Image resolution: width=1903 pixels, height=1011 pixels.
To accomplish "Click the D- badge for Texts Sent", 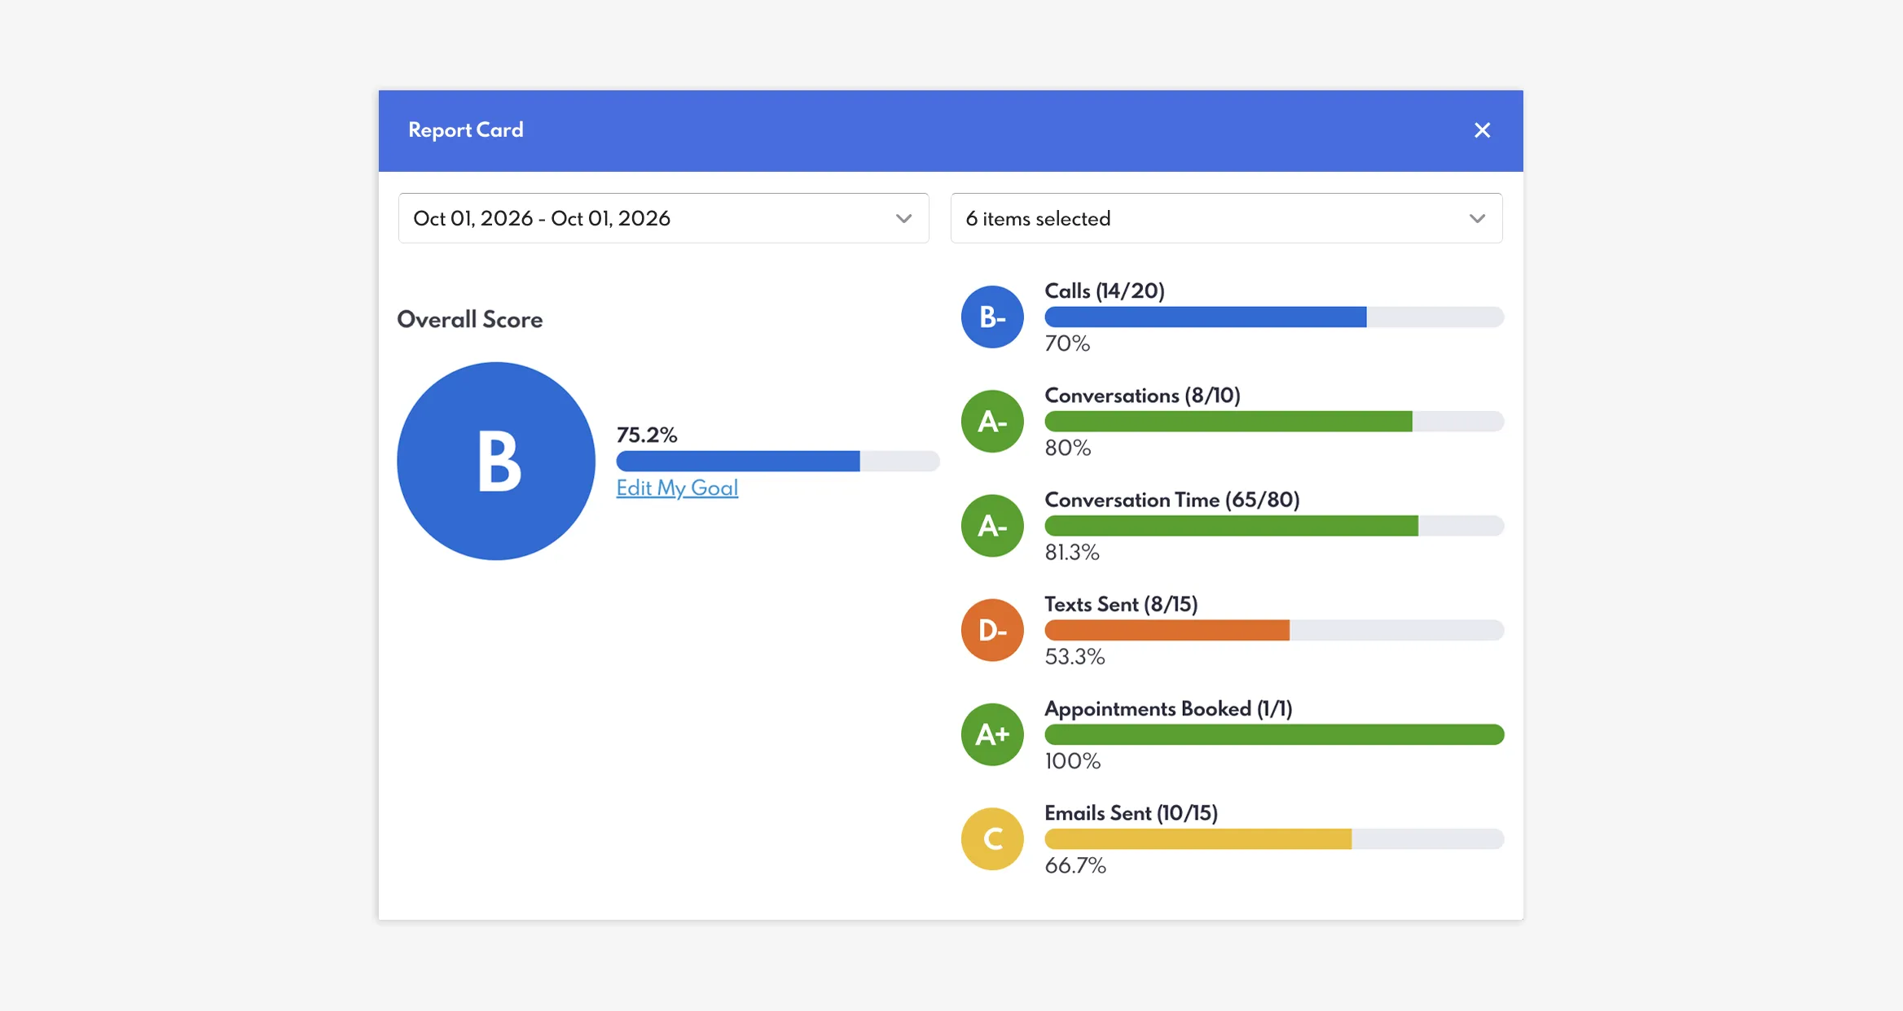I will pyautogui.click(x=992, y=630).
